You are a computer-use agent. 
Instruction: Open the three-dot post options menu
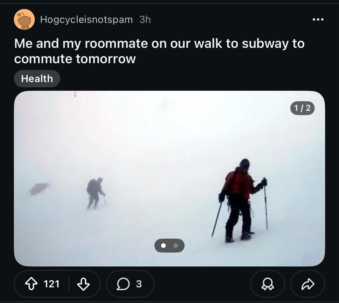tap(318, 20)
